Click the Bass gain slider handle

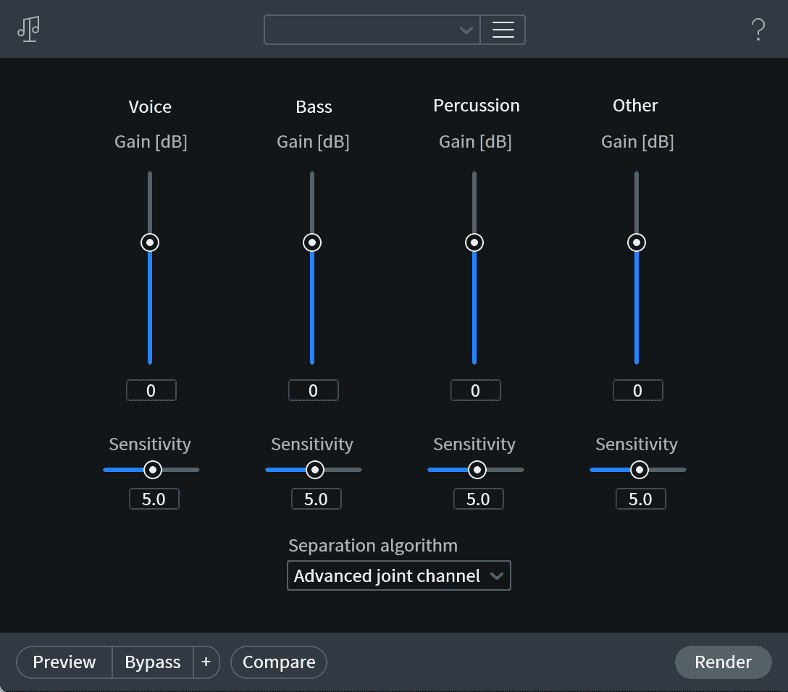(312, 242)
